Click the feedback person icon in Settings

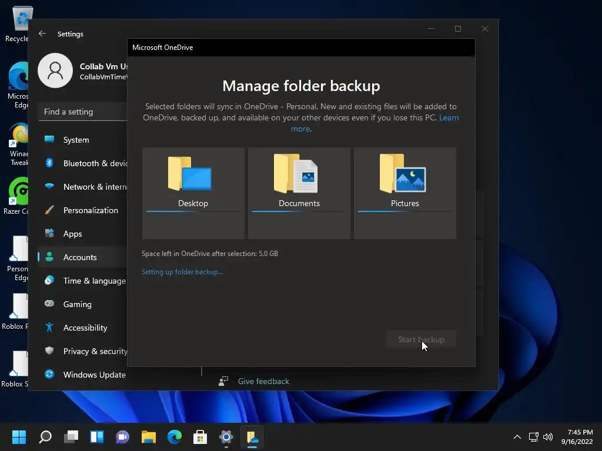[223, 381]
